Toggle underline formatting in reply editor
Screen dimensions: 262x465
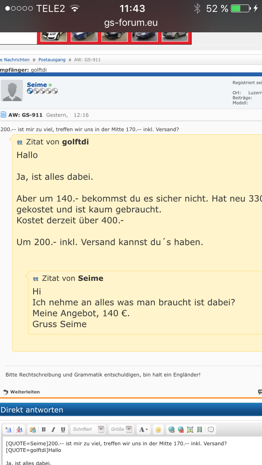63,429
